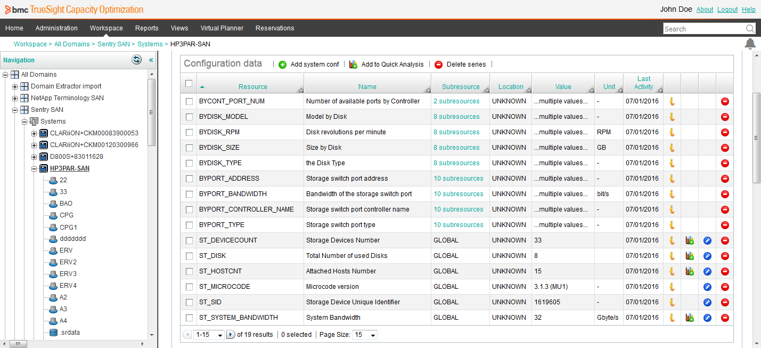Screen dimensions: 761x348
Task: Open 10 subresources link for BYPORT_ADDRESS
Action: coord(459,179)
